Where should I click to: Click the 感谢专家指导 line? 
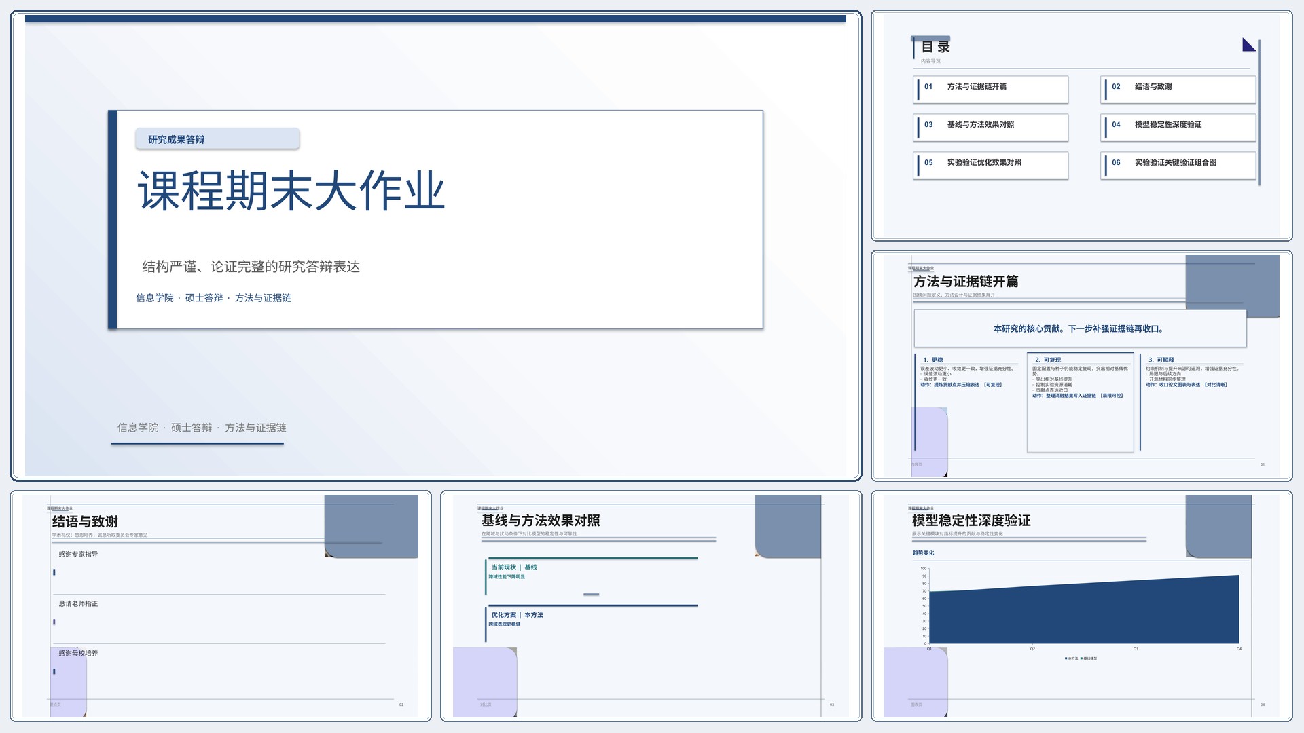[78, 554]
